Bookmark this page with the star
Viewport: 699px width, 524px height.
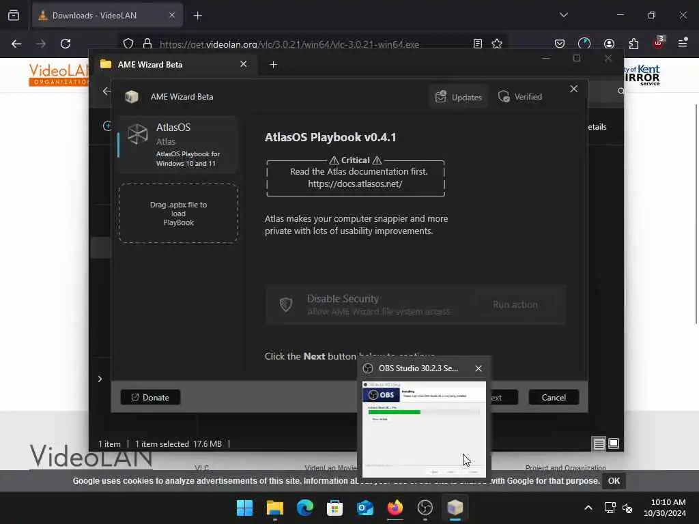pyautogui.click(x=497, y=44)
